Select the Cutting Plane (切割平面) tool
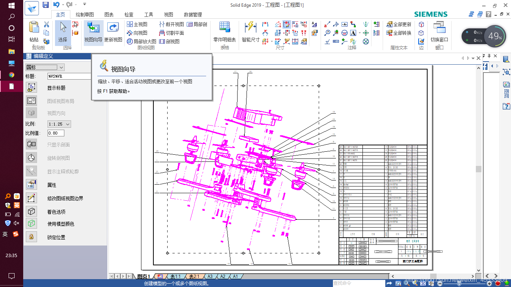This screenshot has height=287, width=511. click(172, 33)
